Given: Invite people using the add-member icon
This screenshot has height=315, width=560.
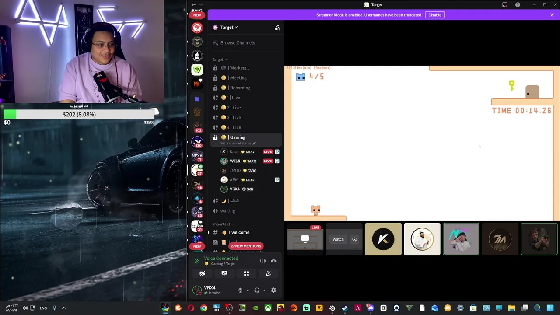Looking at the screenshot, I should [277, 28].
